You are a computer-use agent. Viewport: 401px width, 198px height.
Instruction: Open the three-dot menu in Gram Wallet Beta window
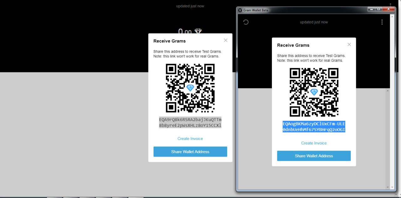[x=382, y=22]
